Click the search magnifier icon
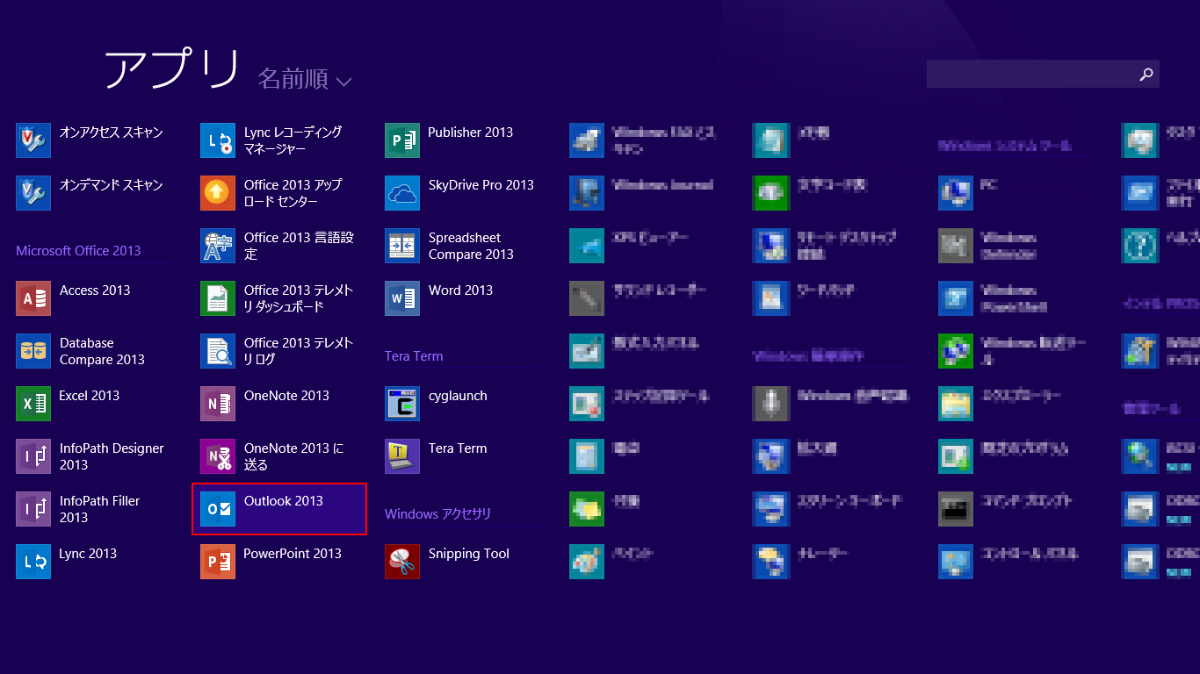This screenshot has height=674, width=1200. click(1146, 75)
